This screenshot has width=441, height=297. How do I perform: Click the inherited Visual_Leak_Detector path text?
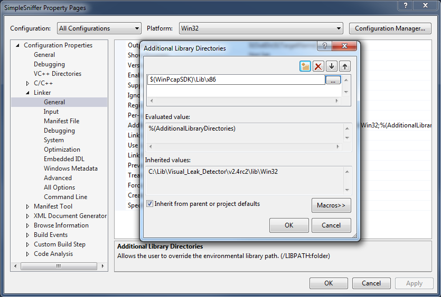click(213, 171)
